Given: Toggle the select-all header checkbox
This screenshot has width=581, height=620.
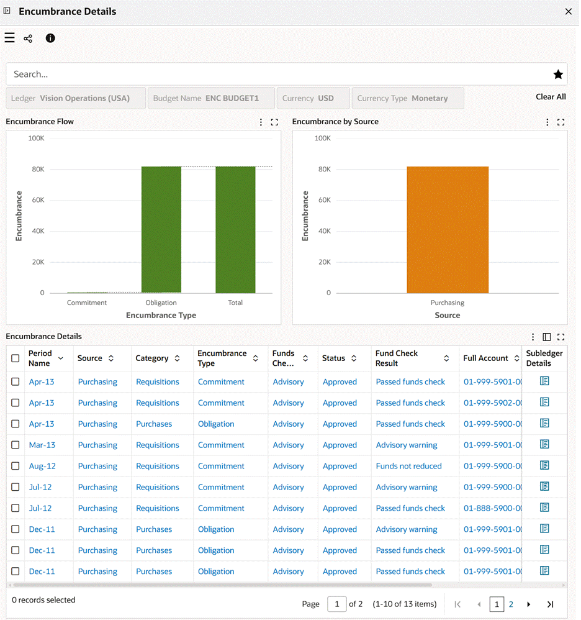Looking at the screenshot, I should click(16, 358).
